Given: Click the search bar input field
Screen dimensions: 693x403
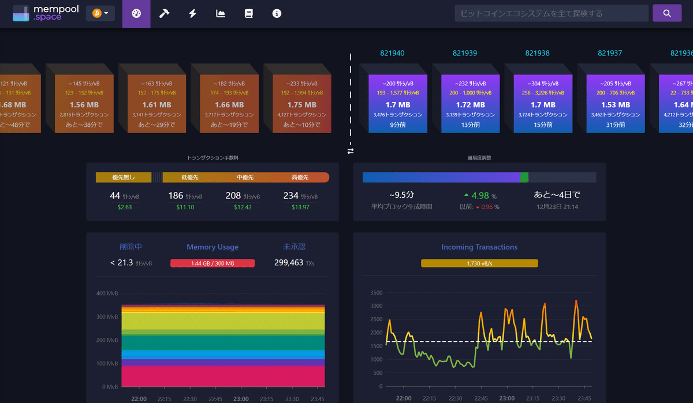Looking at the screenshot, I should pos(552,13).
